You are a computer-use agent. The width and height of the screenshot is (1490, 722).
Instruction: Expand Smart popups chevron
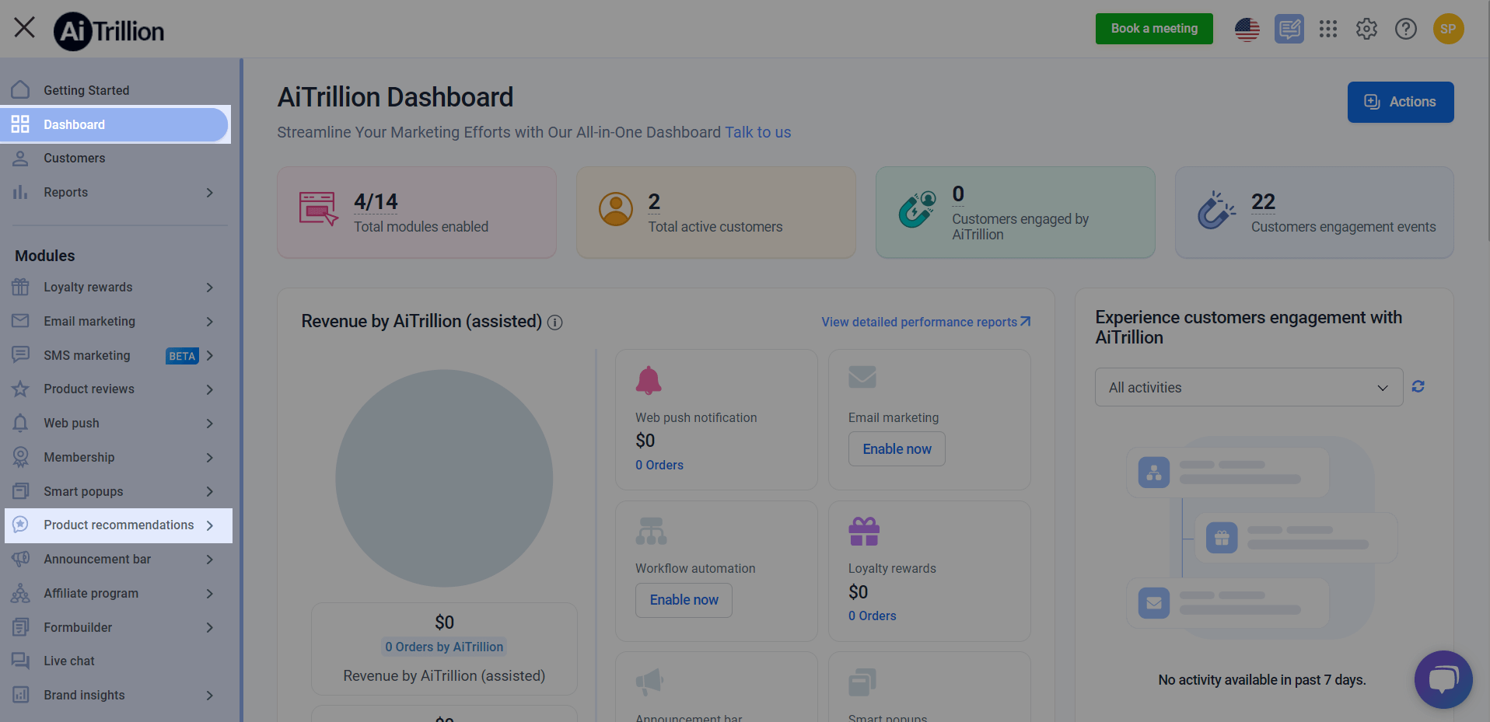pos(210,491)
